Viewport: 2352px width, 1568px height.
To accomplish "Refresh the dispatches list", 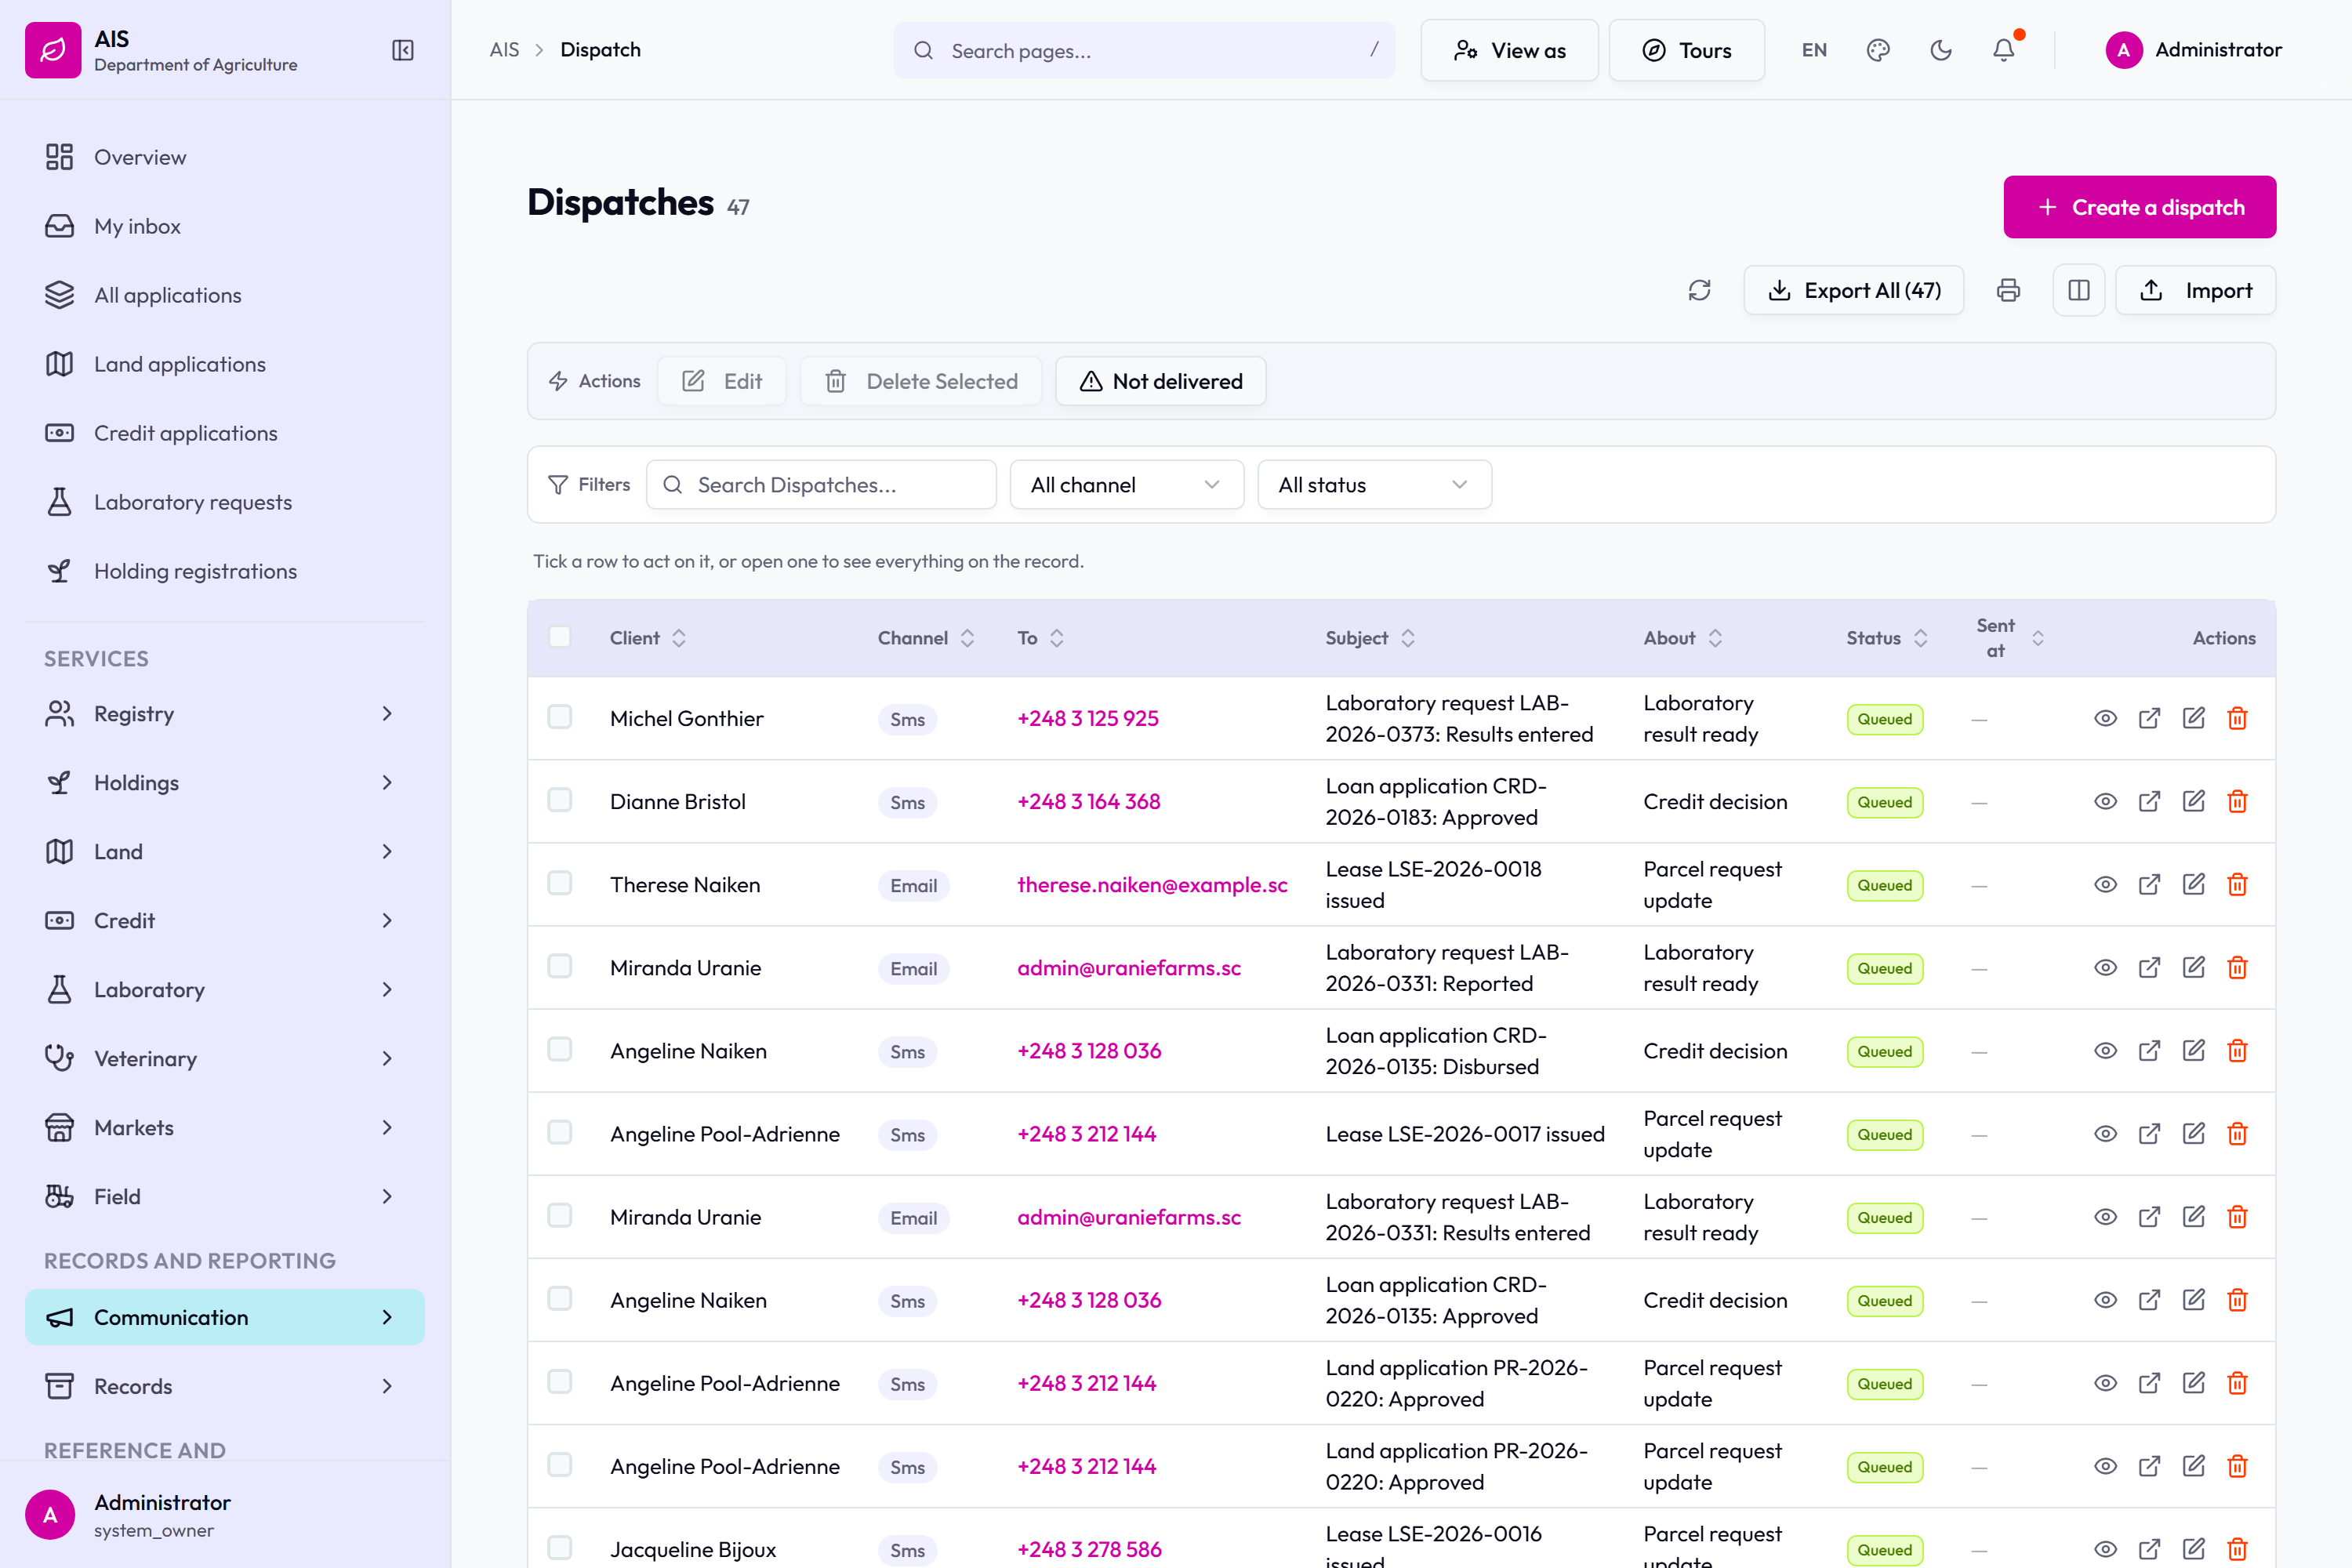I will tap(1700, 291).
